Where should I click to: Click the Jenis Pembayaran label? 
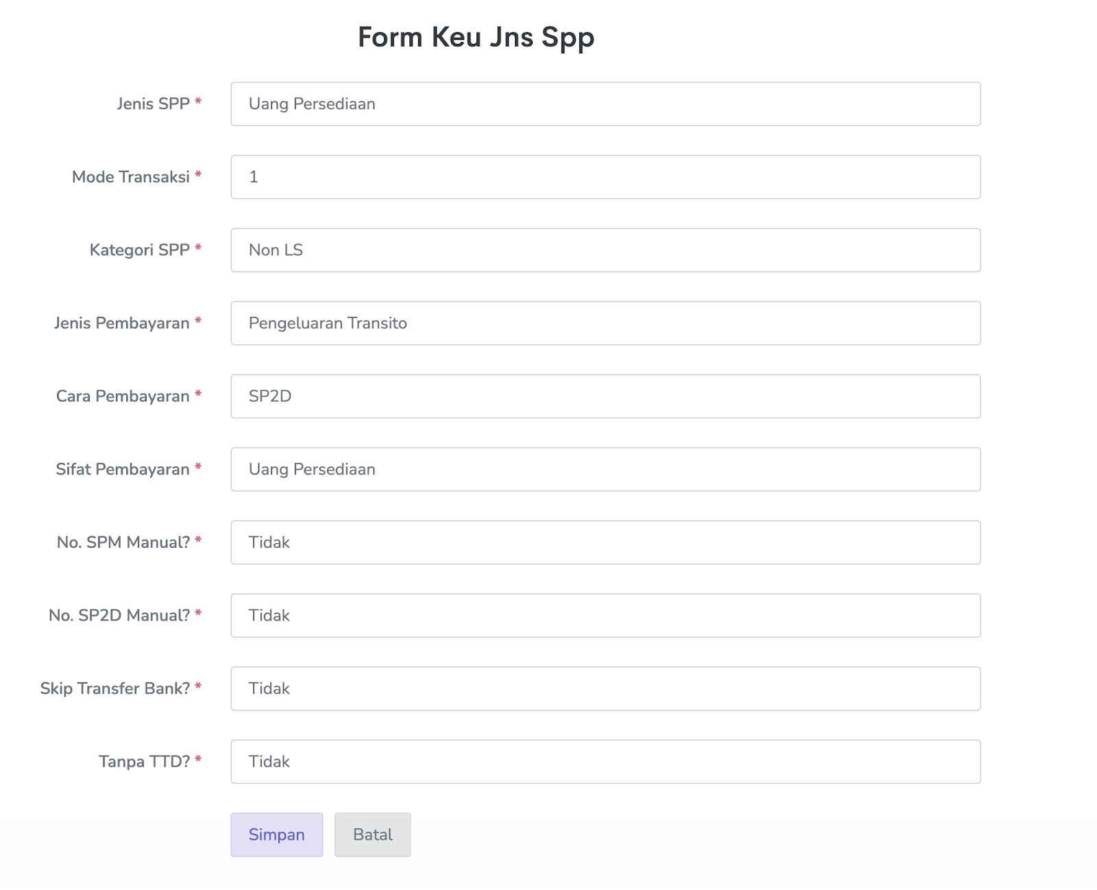tap(121, 323)
